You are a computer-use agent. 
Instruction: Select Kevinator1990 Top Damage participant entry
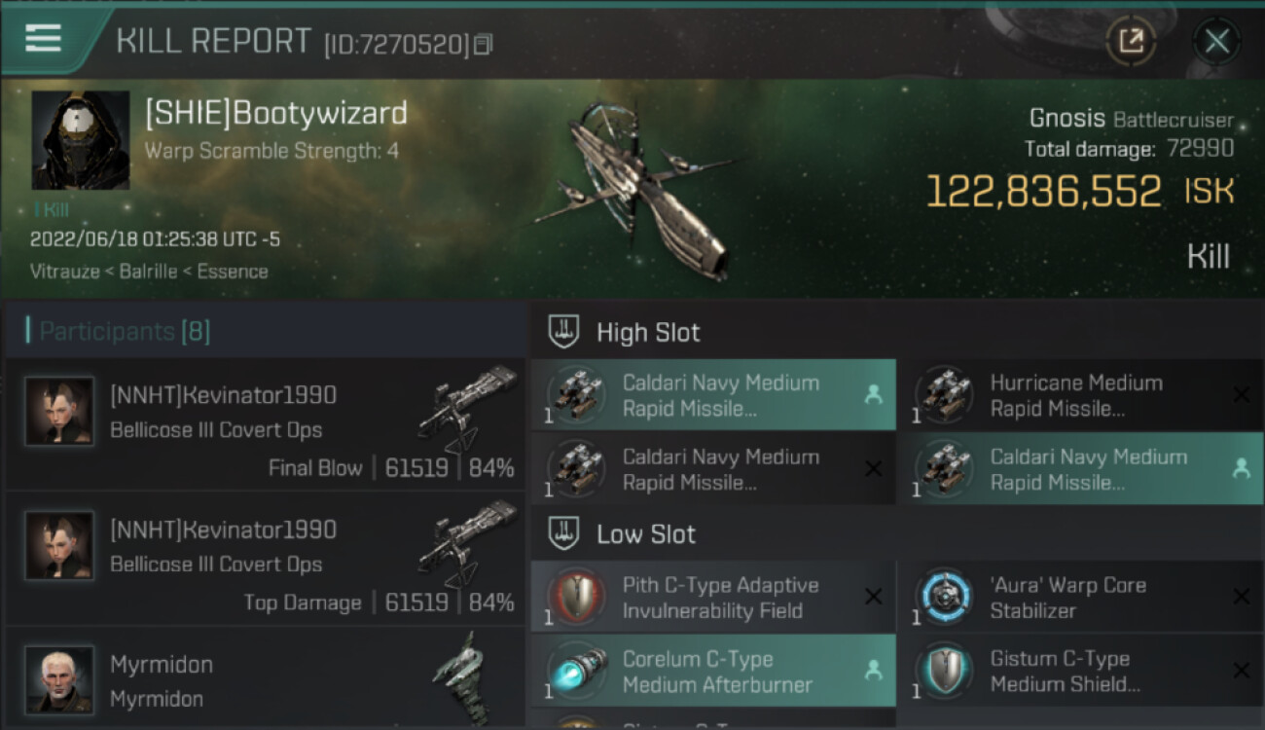(x=266, y=559)
